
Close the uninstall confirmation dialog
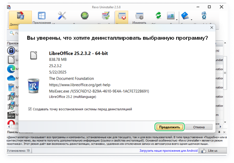click(x=212, y=27)
